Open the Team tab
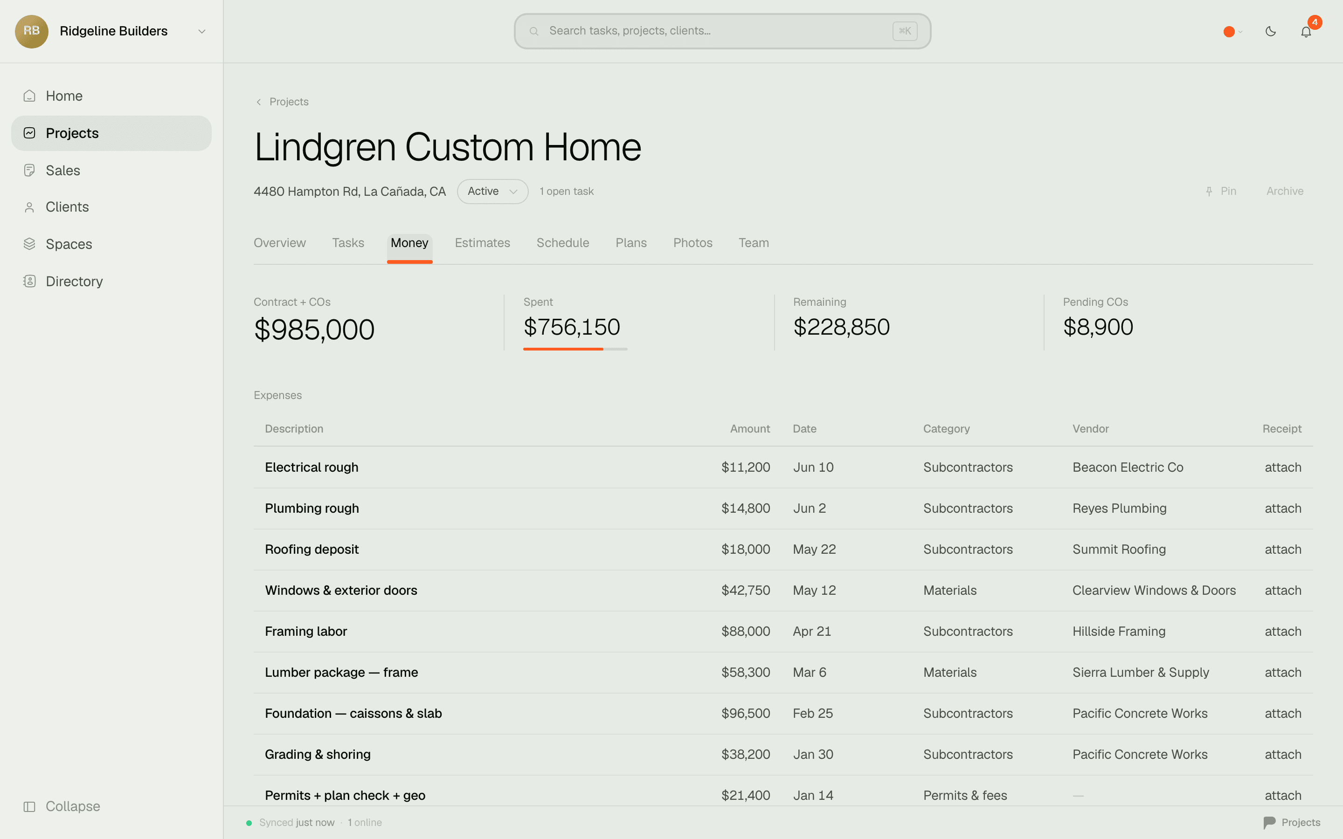This screenshot has width=1343, height=839. point(754,243)
